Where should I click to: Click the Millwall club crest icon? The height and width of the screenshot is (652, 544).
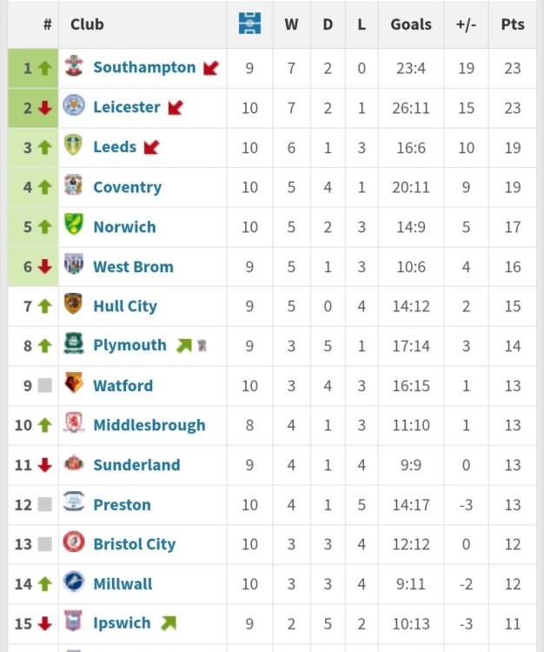tap(74, 583)
